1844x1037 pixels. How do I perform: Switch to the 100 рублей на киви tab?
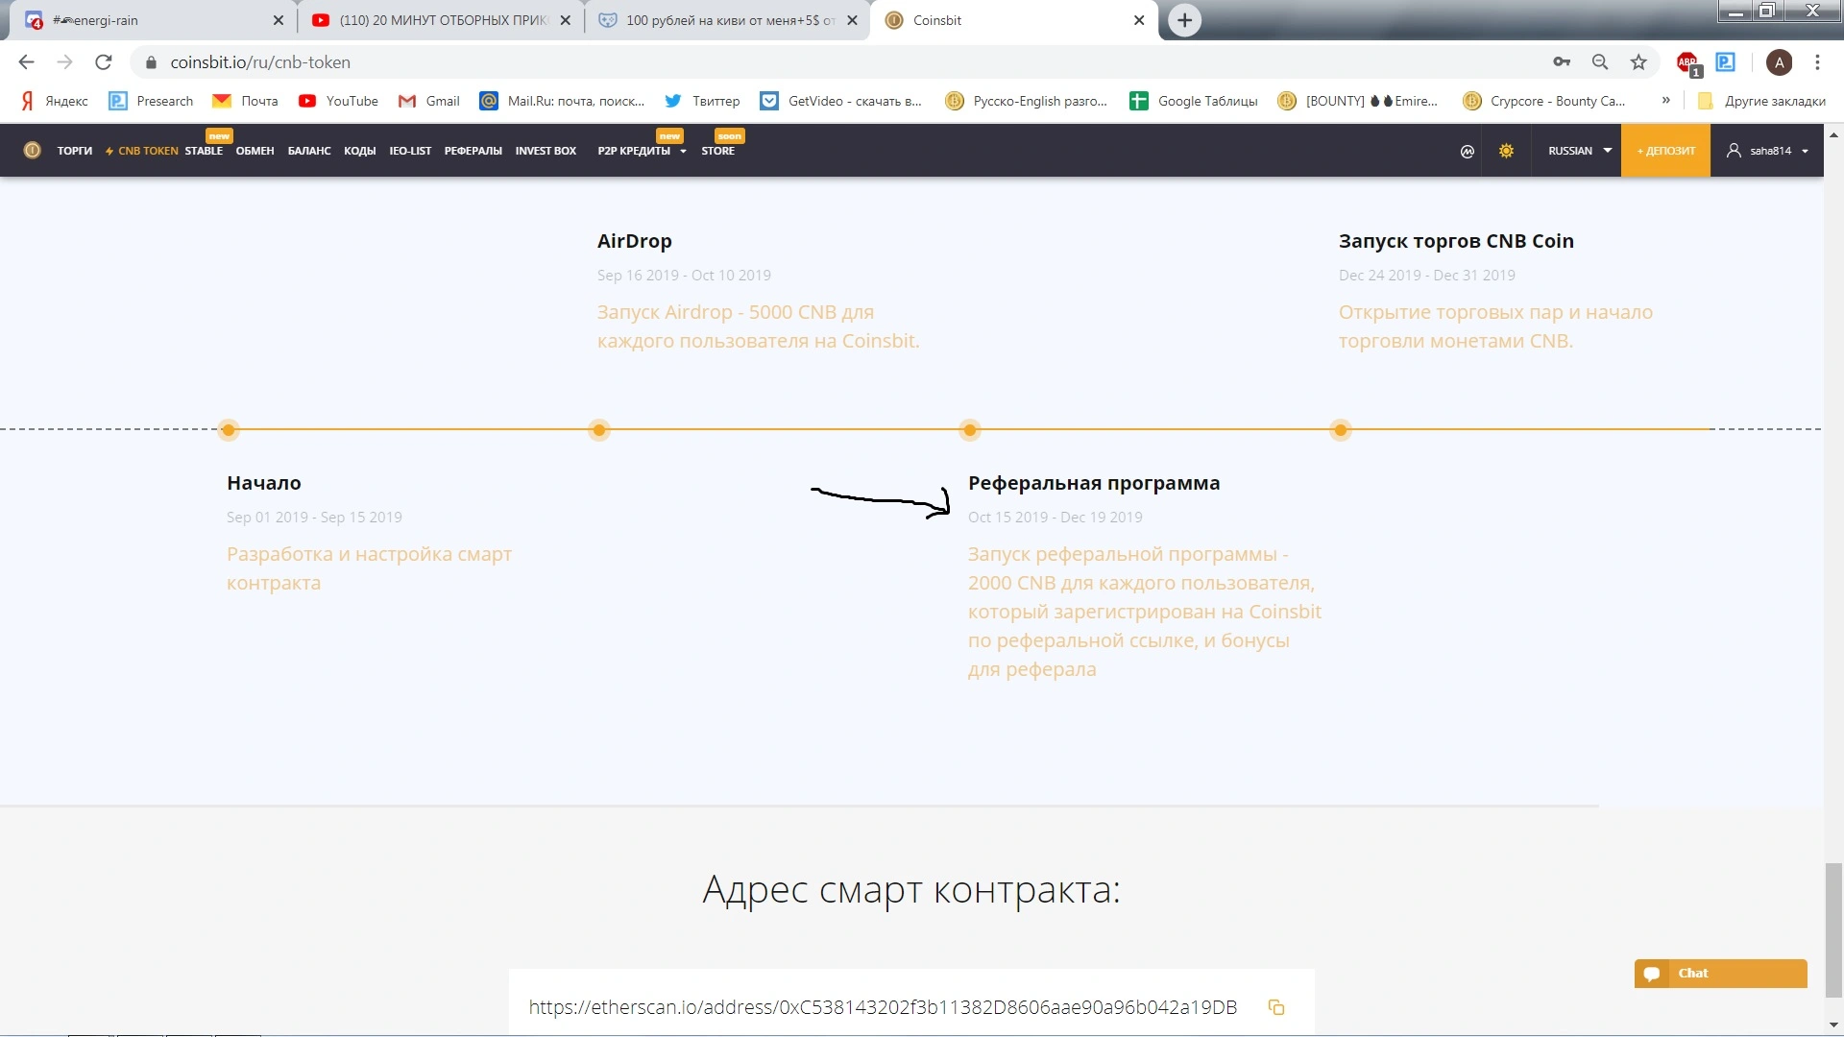728,20
